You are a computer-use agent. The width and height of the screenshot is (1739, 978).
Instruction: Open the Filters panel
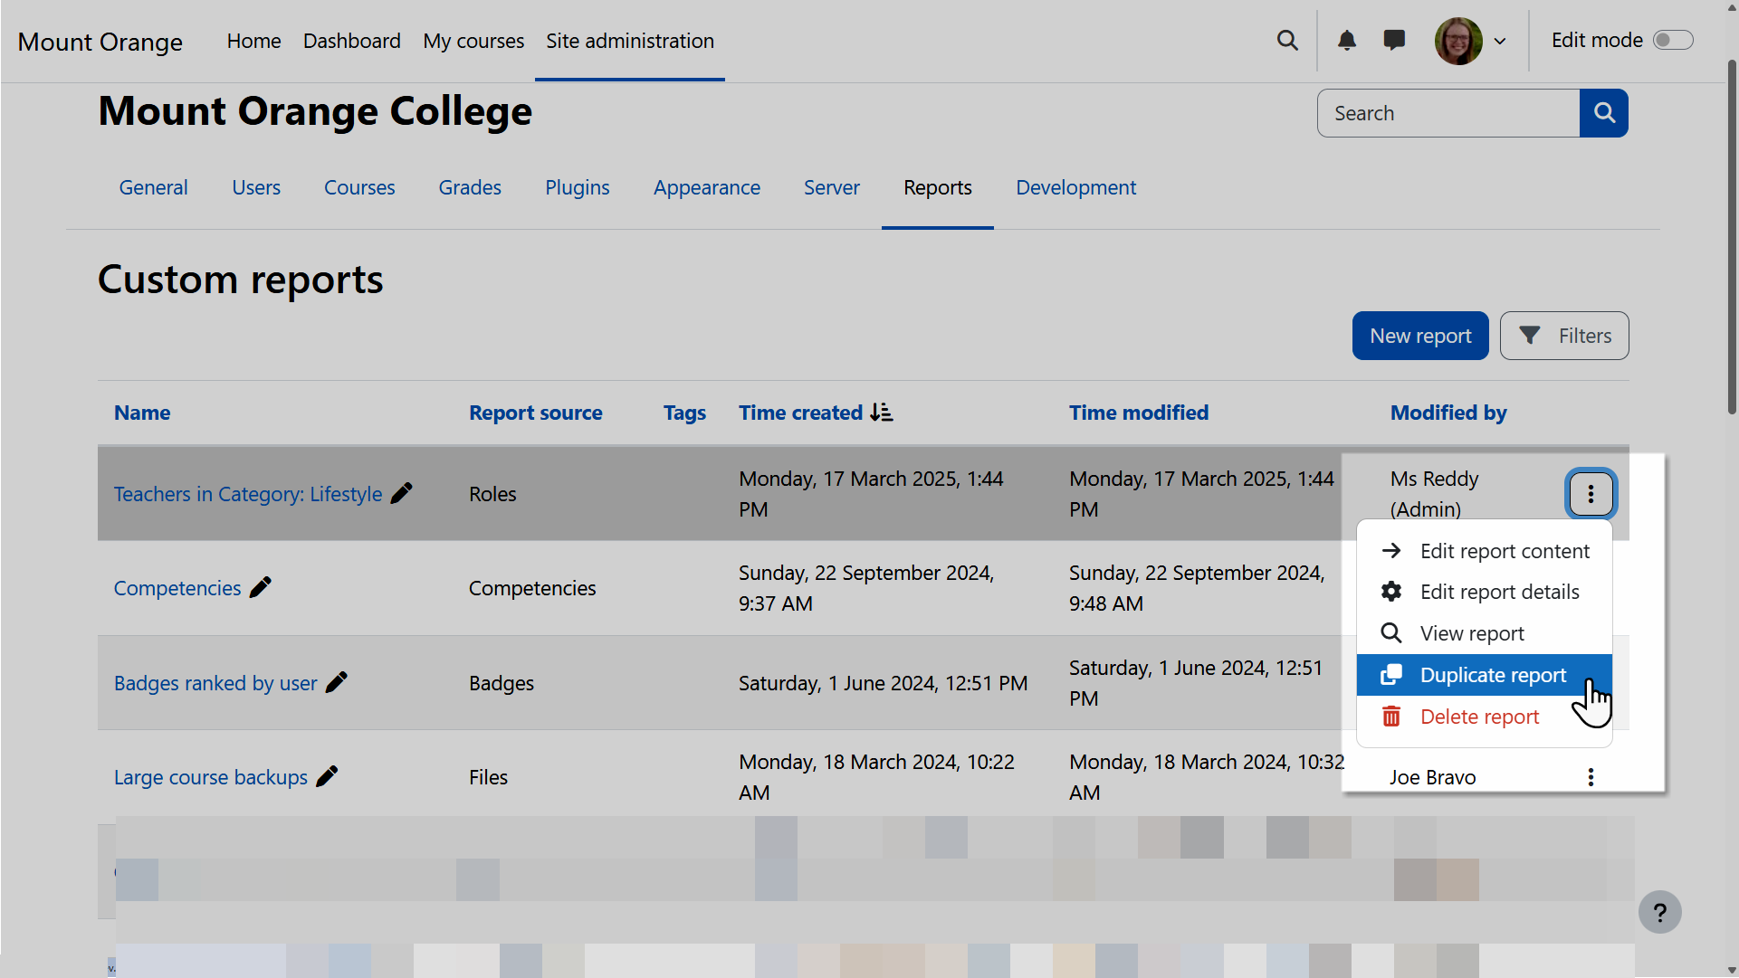point(1563,335)
